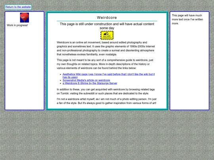The image size is (214, 160).
Task: Click the 'Work in progress!' text
Action: click(x=17, y=25)
